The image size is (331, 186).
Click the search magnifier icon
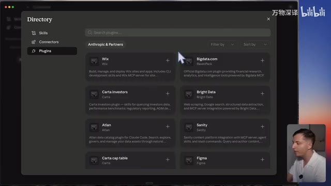pos(90,33)
